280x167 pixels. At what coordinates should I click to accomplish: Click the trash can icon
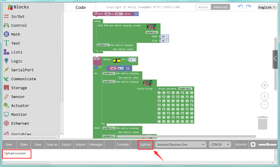pyautogui.click(x=263, y=123)
